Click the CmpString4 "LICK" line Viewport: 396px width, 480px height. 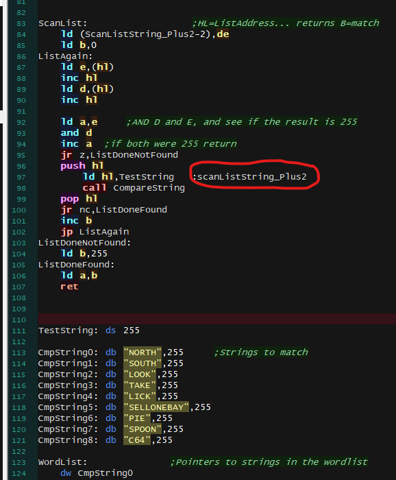[x=108, y=396]
